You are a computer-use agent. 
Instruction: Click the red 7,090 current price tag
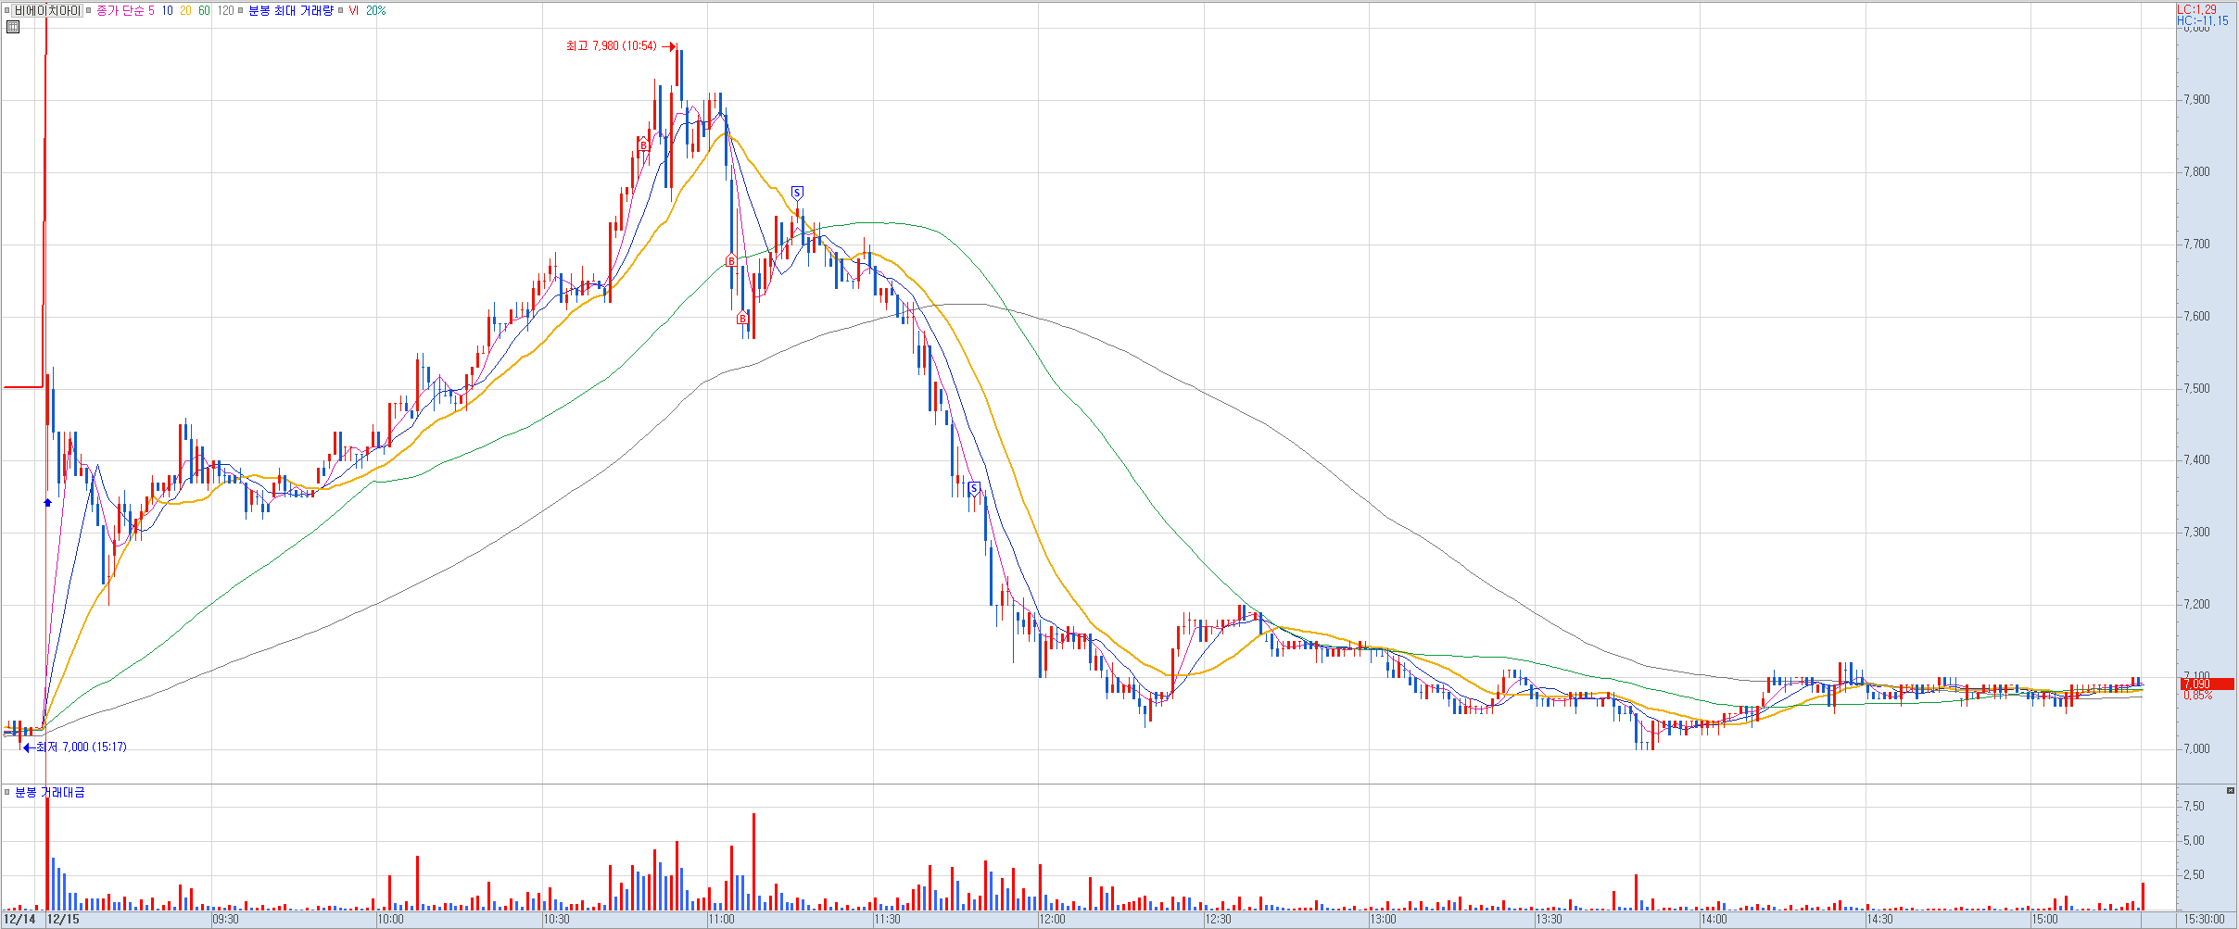point(2207,684)
